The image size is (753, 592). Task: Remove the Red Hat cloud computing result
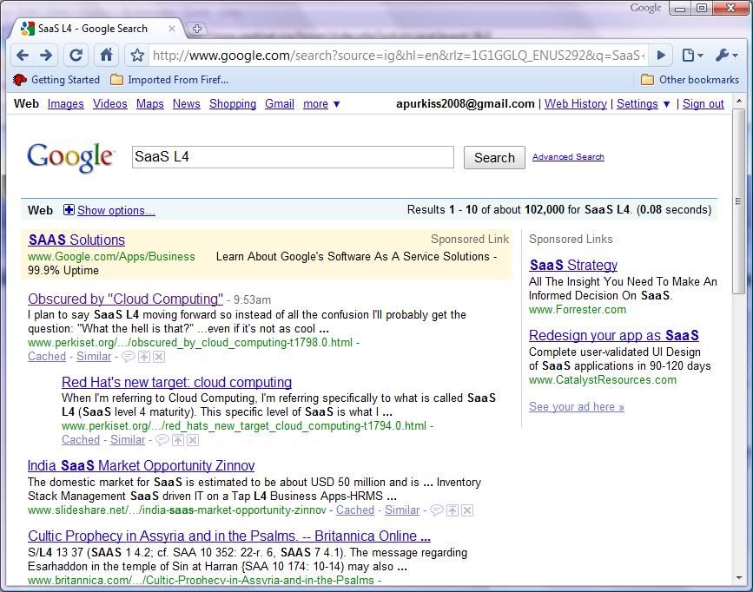point(193,440)
